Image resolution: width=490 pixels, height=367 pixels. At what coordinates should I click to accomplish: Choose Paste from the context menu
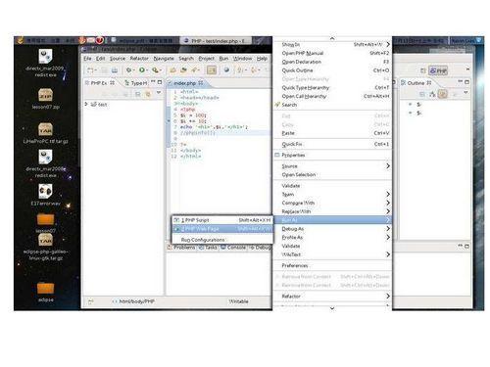pyautogui.click(x=332, y=133)
